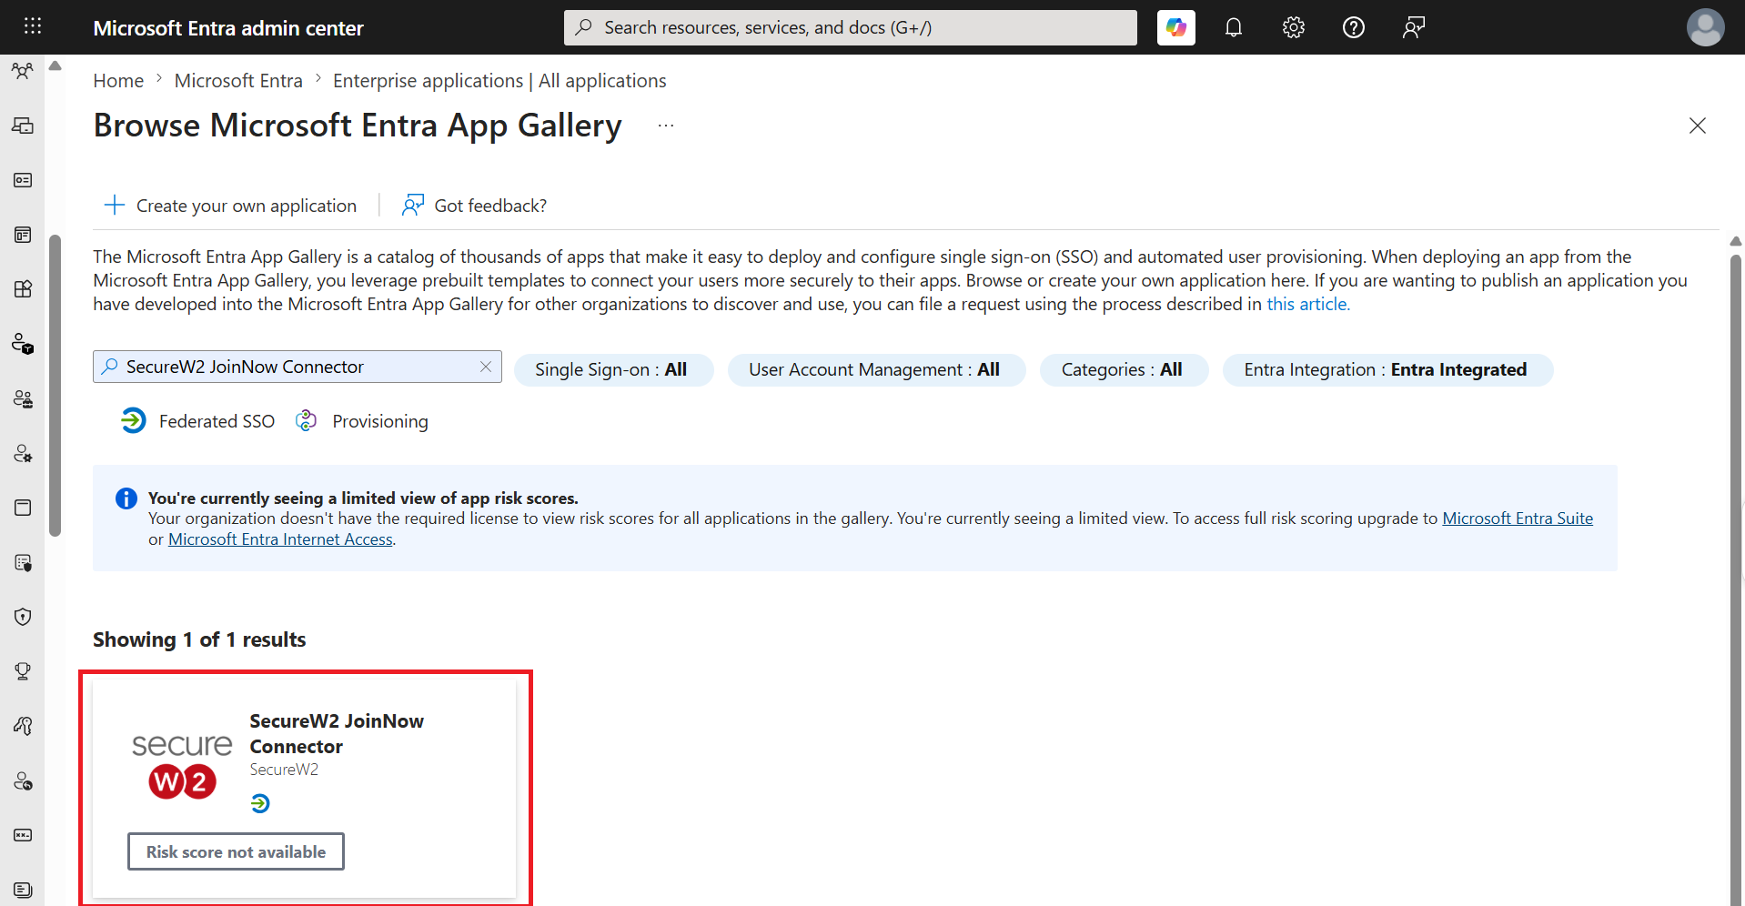Click the feedback icon in the top bar
The width and height of the screenshot is (1745, 906).
pos(1414,27)
